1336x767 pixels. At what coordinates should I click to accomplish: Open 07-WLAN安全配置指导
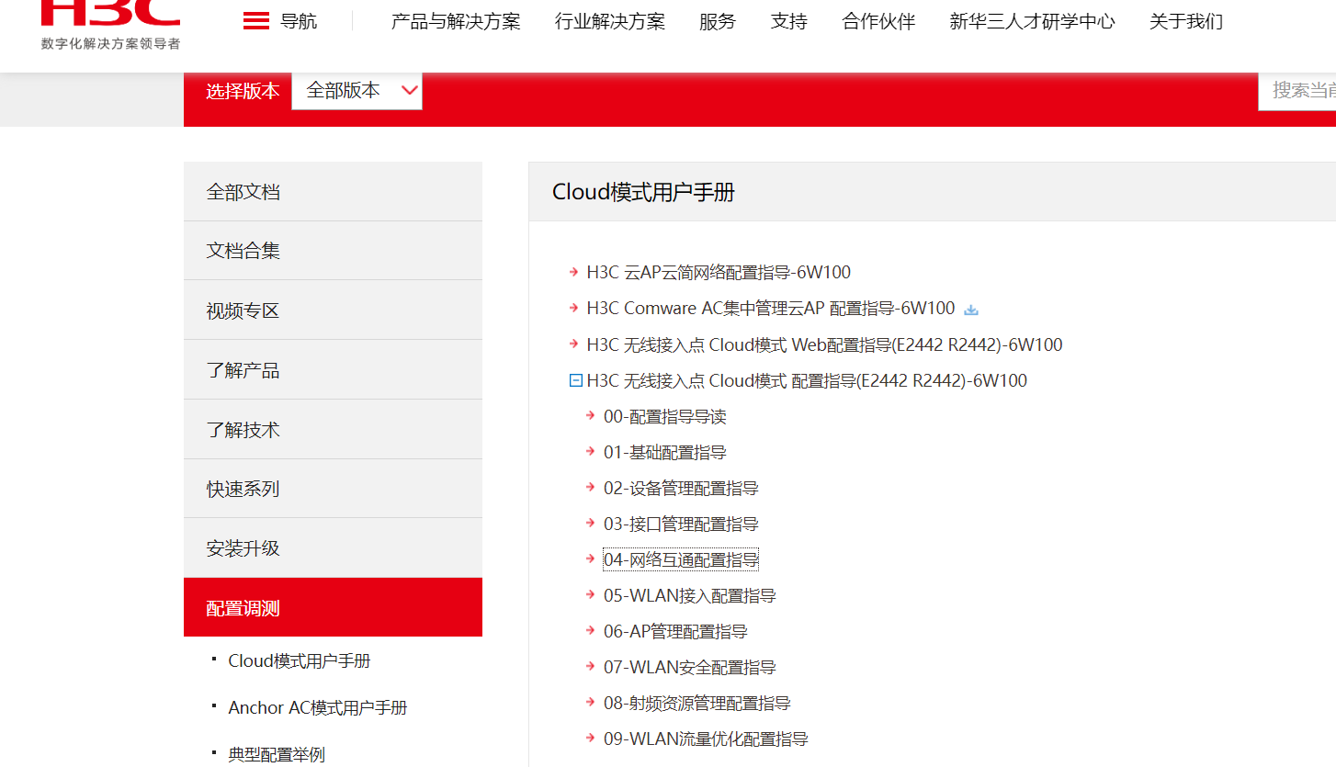690,668
